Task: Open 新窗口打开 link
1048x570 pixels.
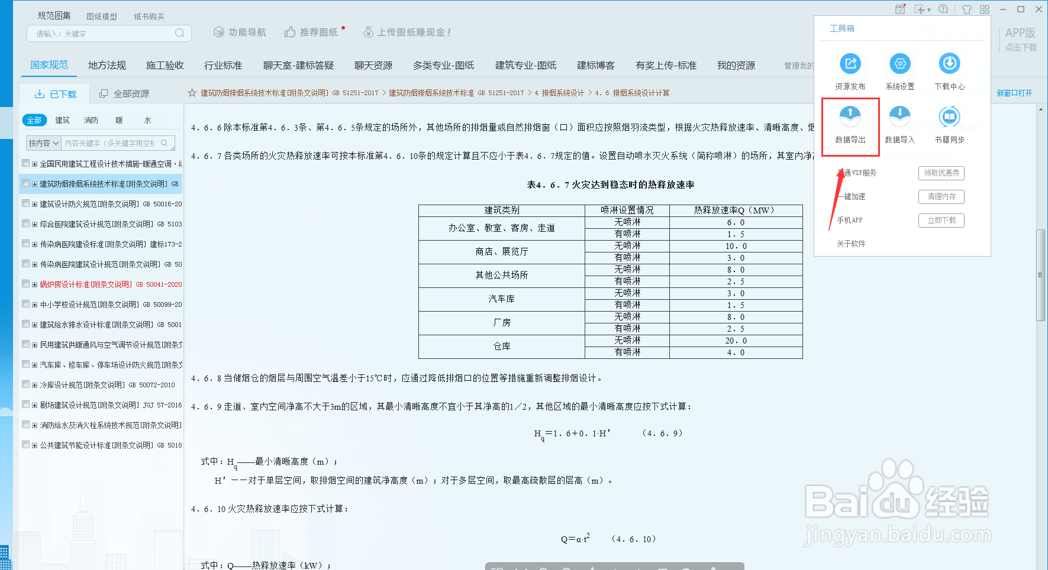Action: [1013, 93]
